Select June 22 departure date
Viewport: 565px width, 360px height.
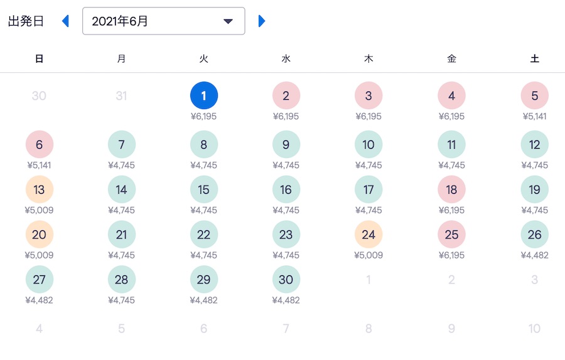tap(204, 235)
